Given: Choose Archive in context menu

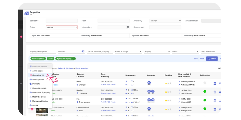Looking at the screenshot, I should tap(40, 105).
